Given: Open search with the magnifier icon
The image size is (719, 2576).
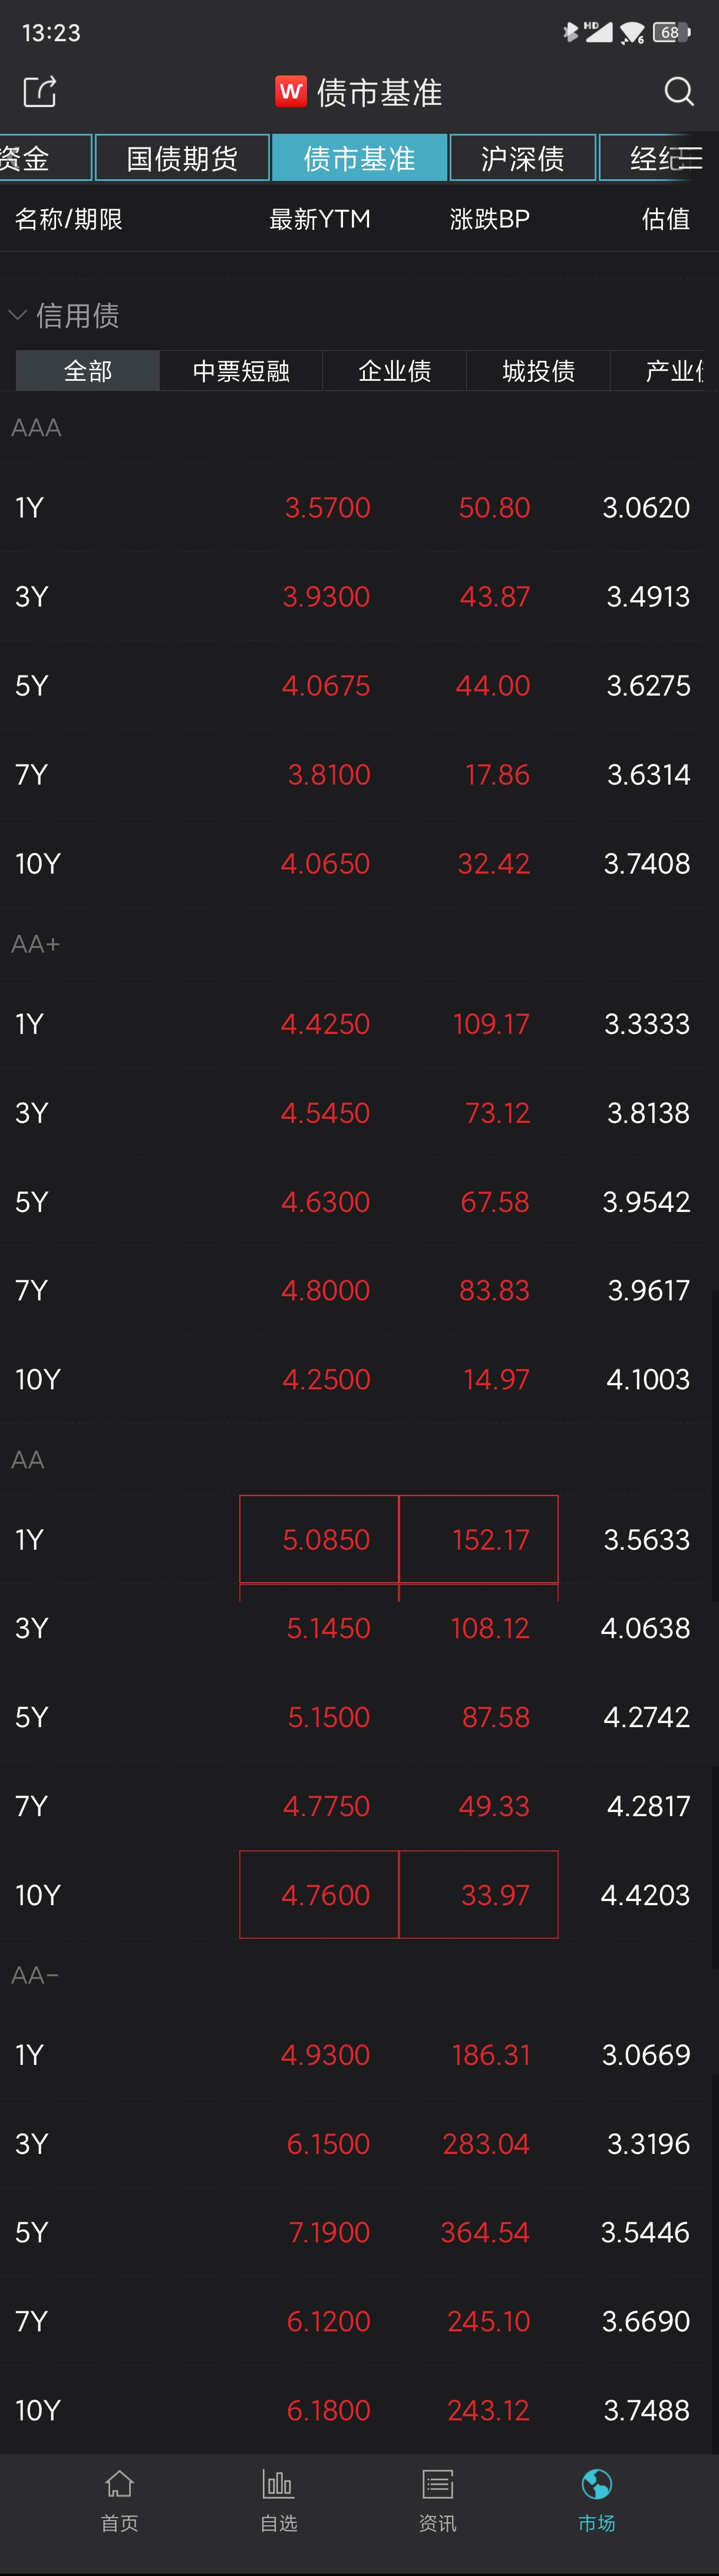Looking at the screenshot, I should (x=679, y=92).
